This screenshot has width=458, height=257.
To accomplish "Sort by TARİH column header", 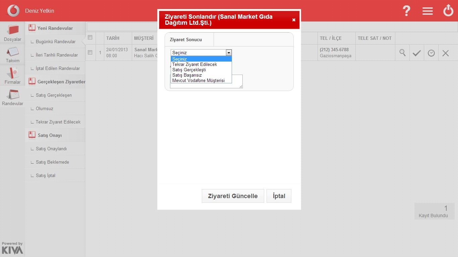I will (x=113, y=38).
